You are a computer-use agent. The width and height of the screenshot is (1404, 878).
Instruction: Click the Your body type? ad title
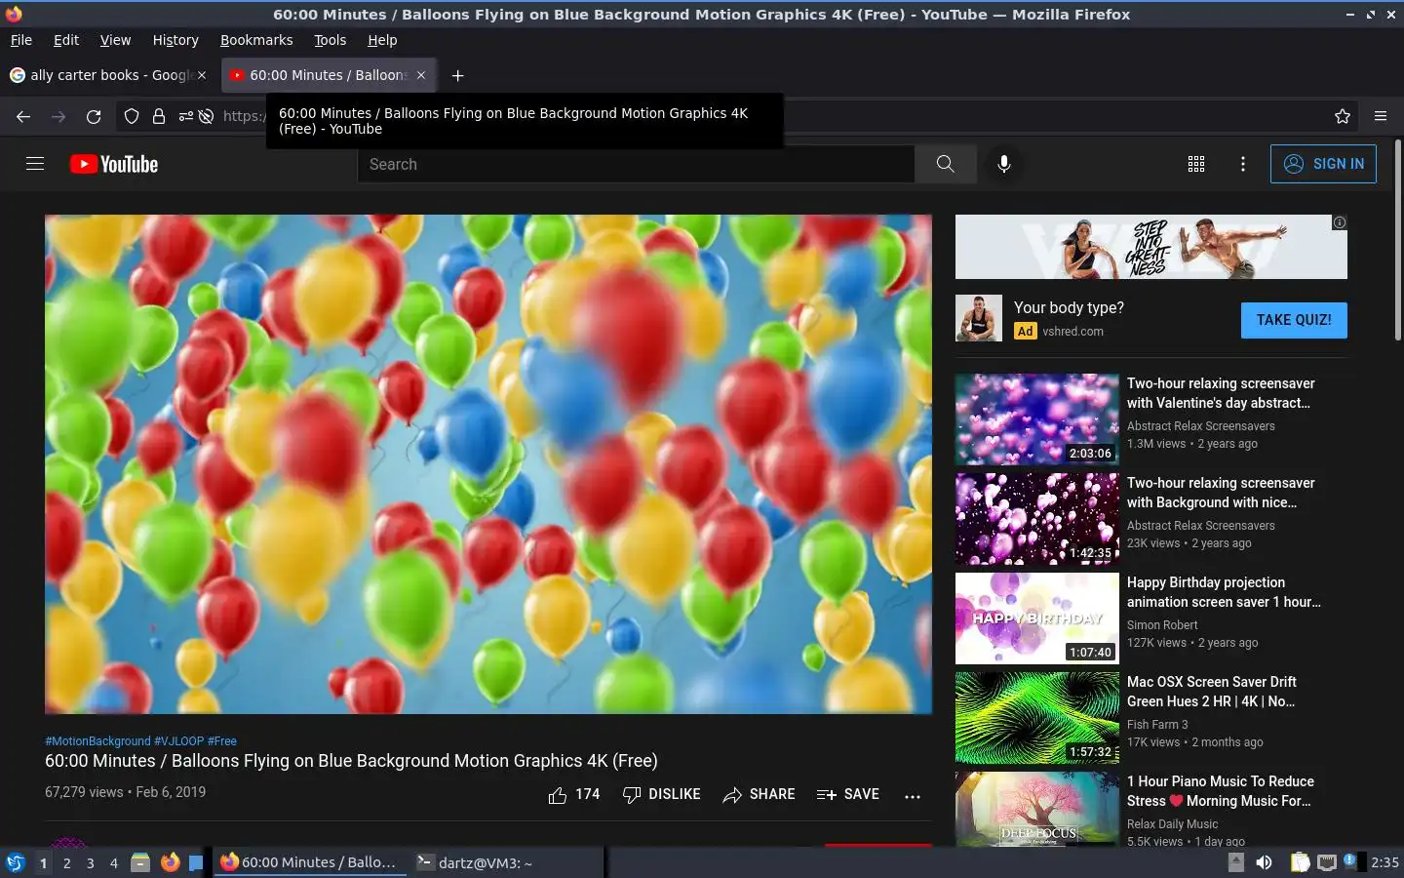[x=1069, y=307]
